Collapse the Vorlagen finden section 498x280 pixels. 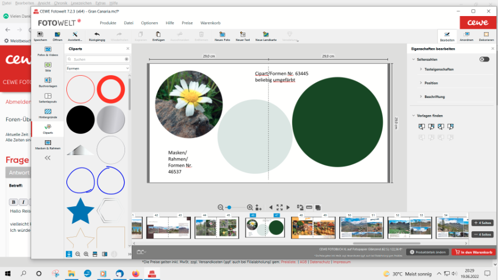(x=413, y=116)
